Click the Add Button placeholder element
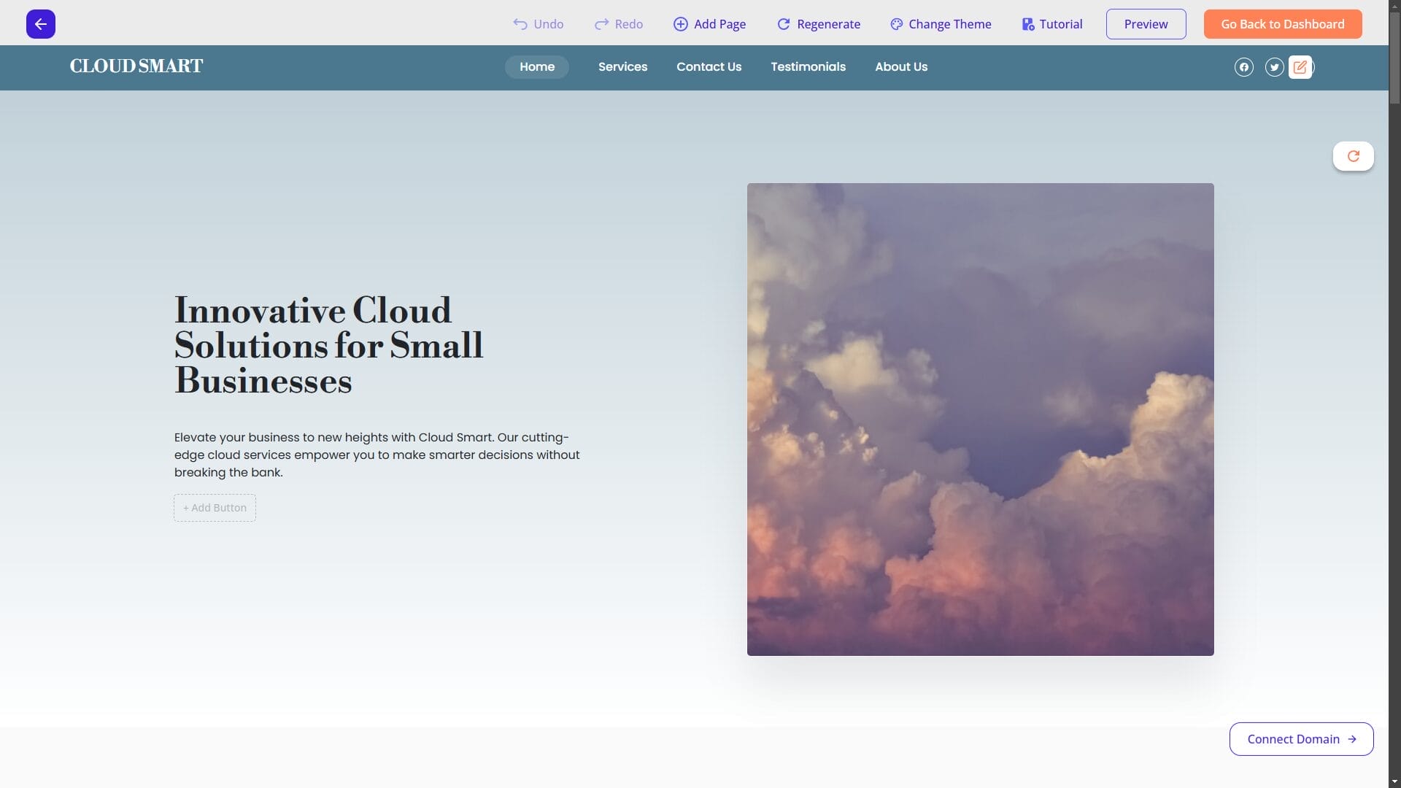This screenshot has height=788, width=1401. tap(214, 507)
